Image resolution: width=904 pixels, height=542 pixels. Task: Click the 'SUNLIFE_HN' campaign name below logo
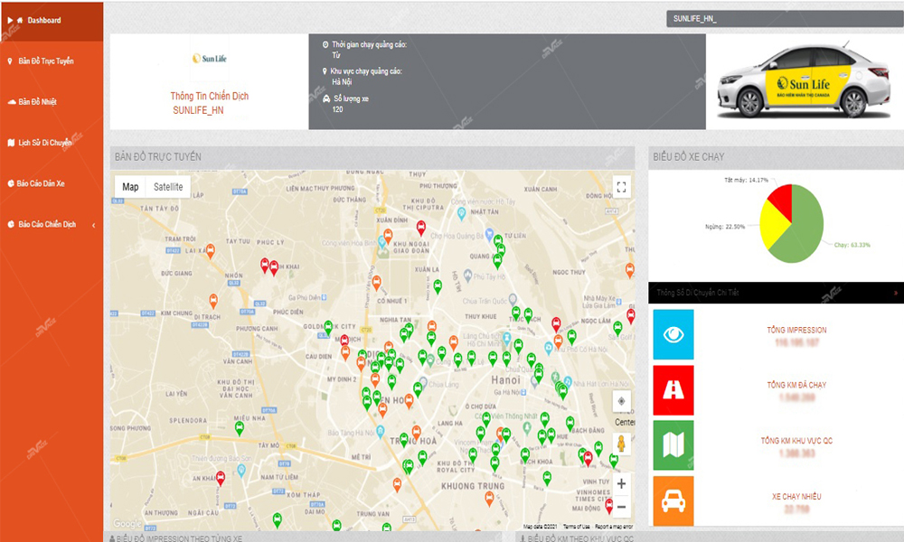pos(198,110)
